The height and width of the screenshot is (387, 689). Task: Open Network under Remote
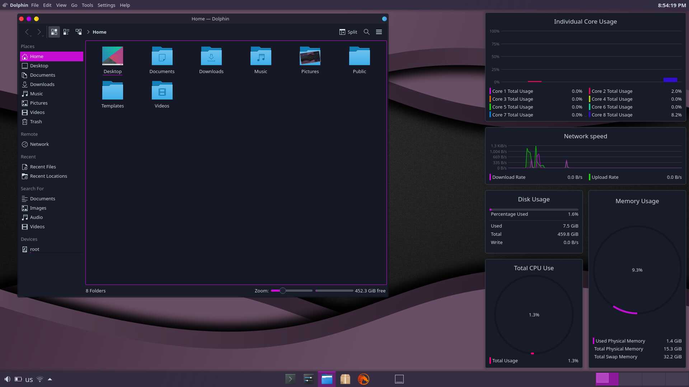pyautogui.click(x=39, y=144)
